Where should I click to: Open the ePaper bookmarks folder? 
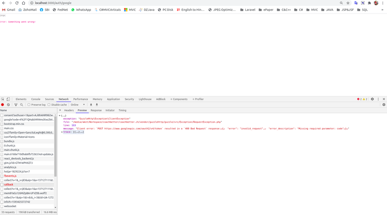pos(266,10)
